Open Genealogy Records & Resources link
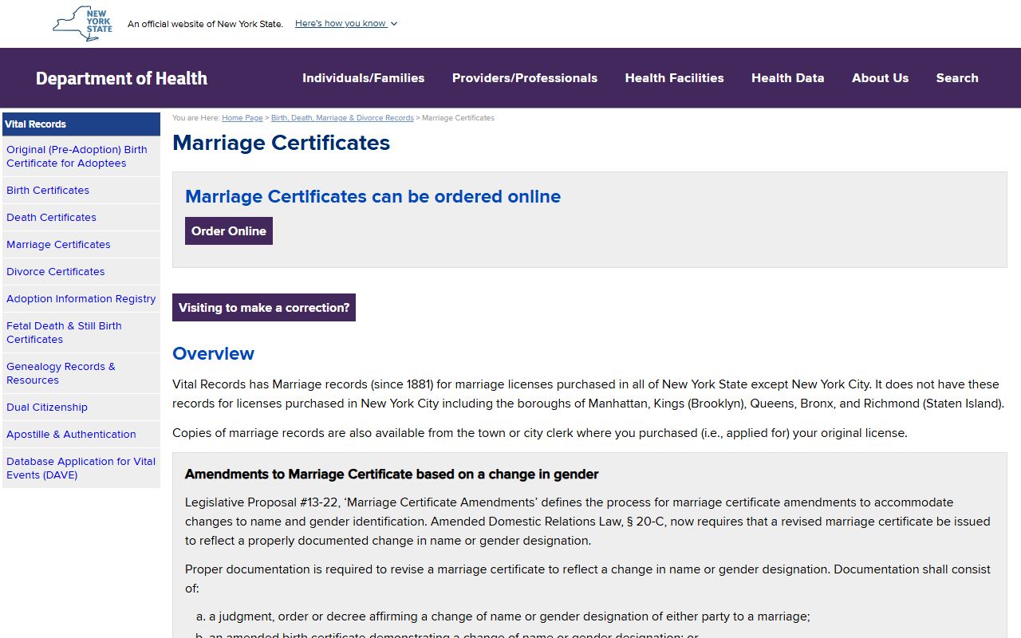 [81, 373]
